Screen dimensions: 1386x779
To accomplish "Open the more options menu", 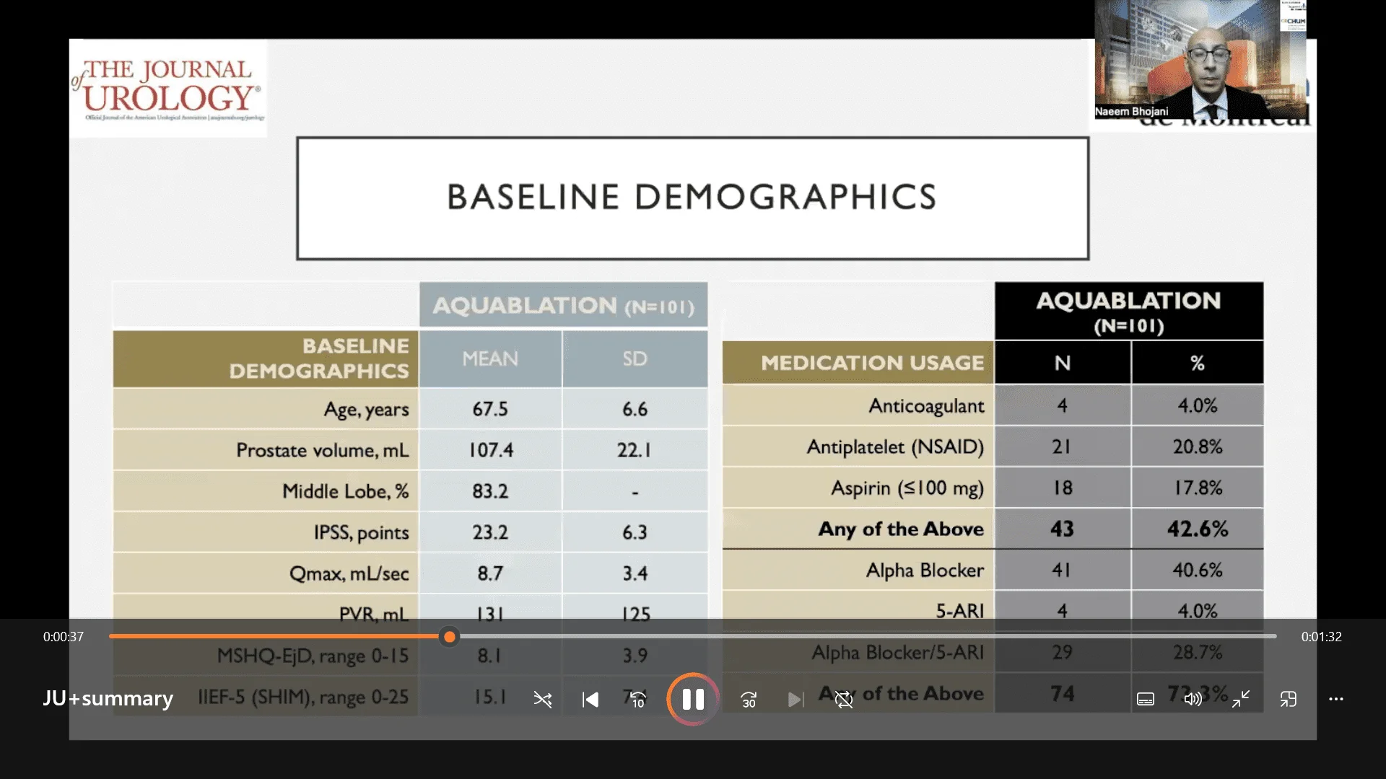I will 1336,699.
